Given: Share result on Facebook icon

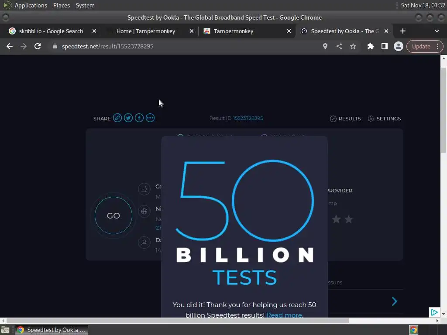Looking at the screenshot, I should [139, 118].
